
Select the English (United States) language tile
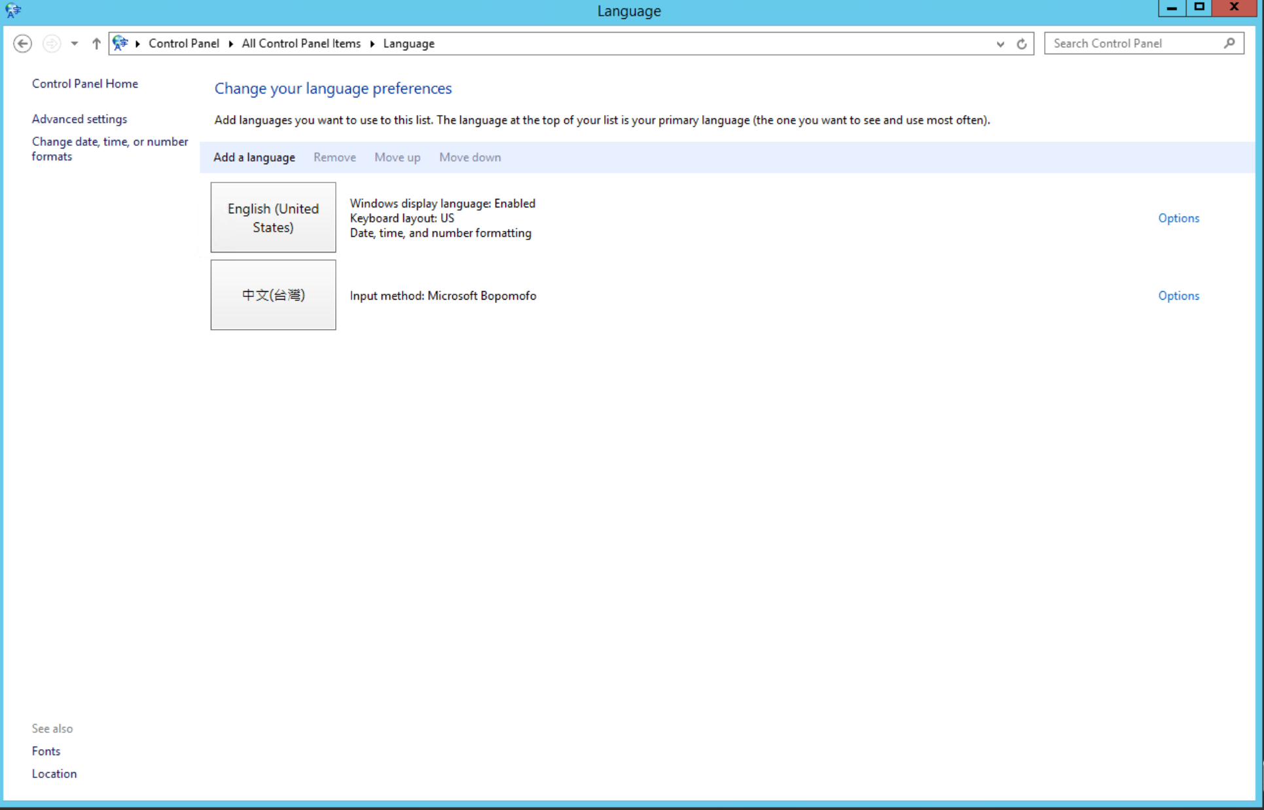coord(273,217)
